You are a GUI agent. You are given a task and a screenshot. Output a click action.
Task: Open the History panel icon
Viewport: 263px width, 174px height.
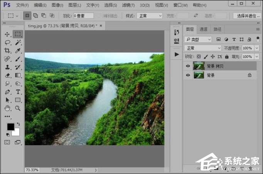[x=177, y=32]
